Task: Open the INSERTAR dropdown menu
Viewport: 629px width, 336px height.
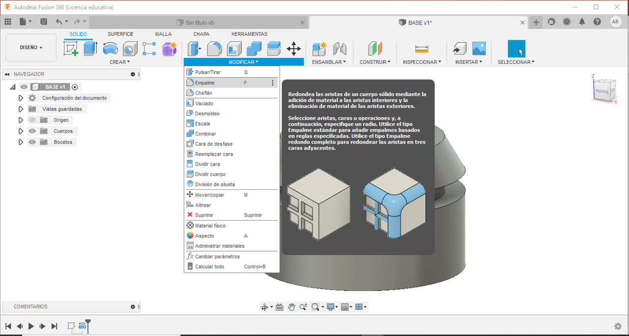Action: click(469, 62)
